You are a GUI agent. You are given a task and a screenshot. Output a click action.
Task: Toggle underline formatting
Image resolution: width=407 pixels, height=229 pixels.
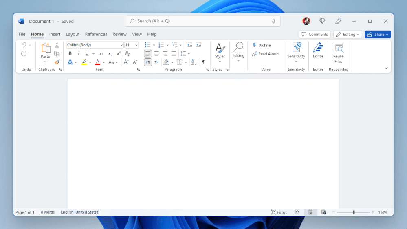click(87, 53)
